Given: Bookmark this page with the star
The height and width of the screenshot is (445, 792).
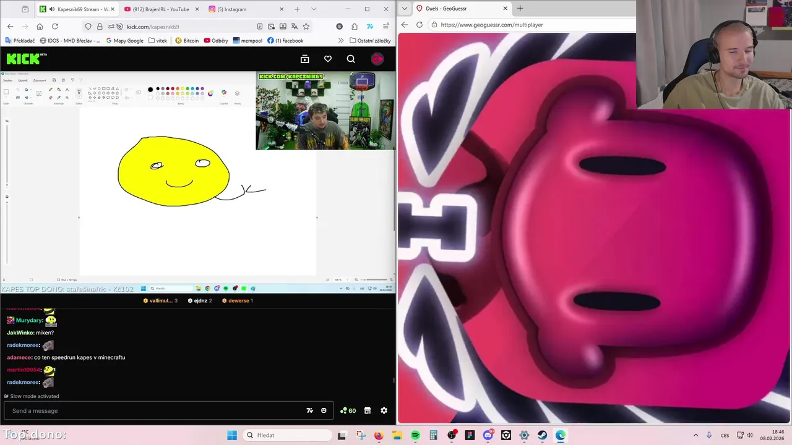Looking at the screenshot, I should pyautogui.click(x=306, y=27).
